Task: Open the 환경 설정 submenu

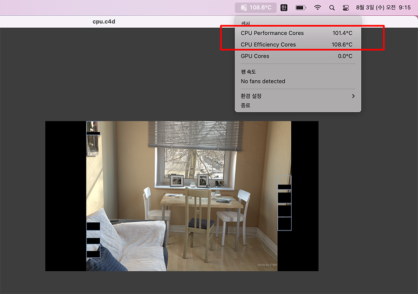Action: point(298,96)
